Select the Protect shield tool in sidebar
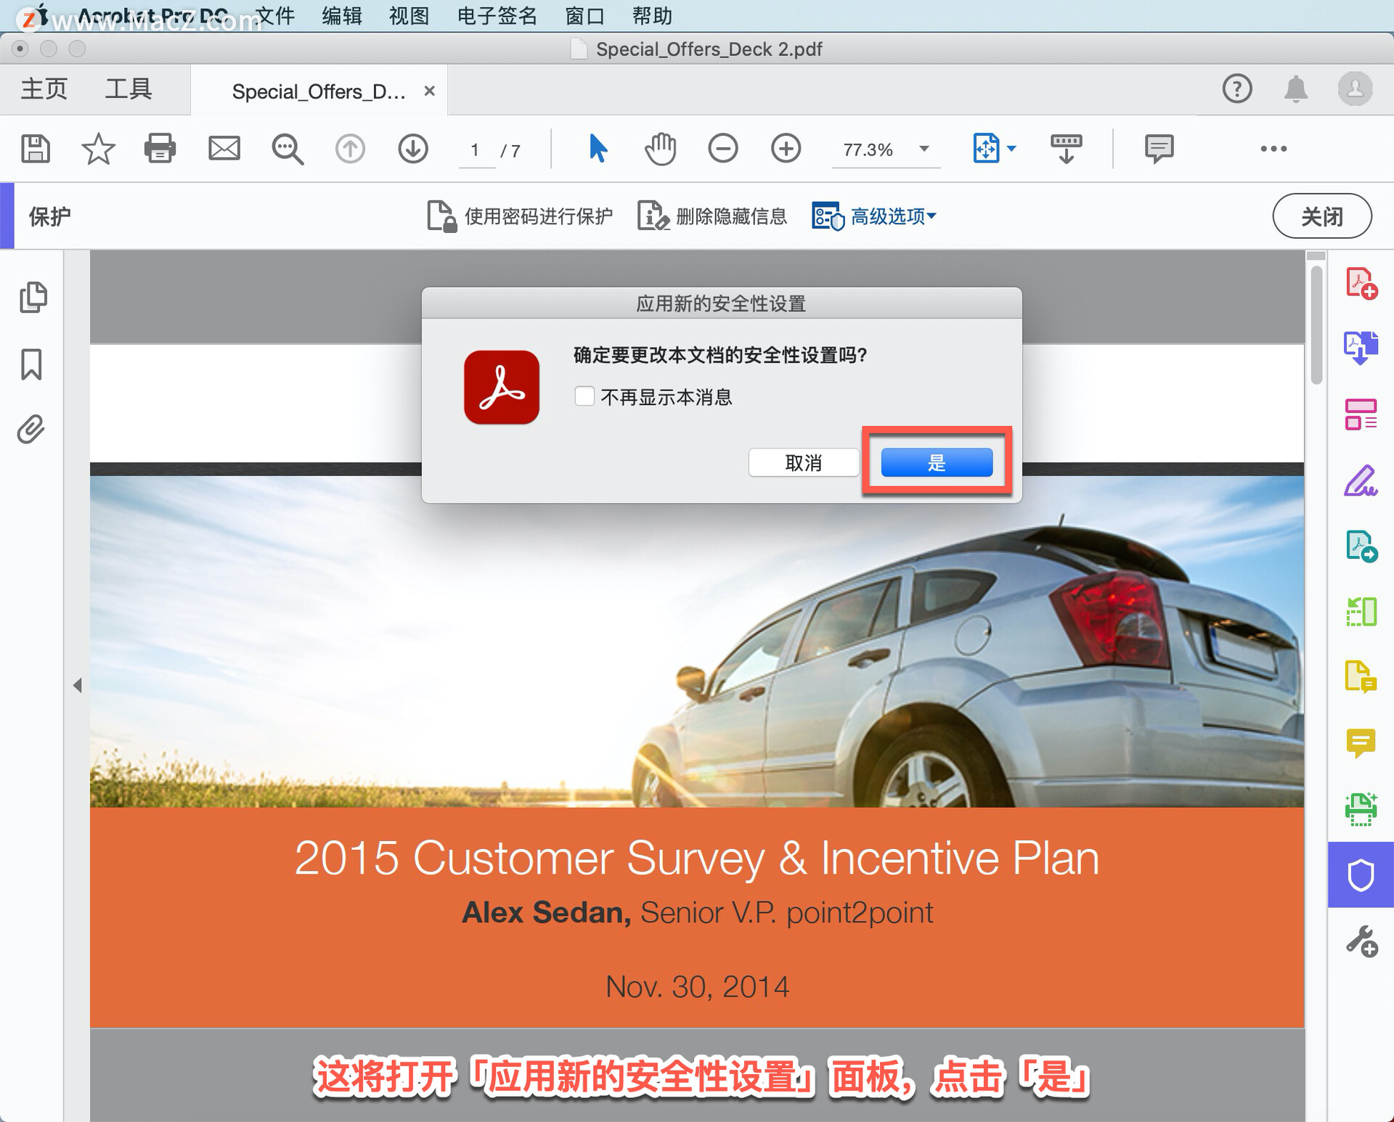This screenshot has height=1122, width=1394. click(x=1361, y=875)
